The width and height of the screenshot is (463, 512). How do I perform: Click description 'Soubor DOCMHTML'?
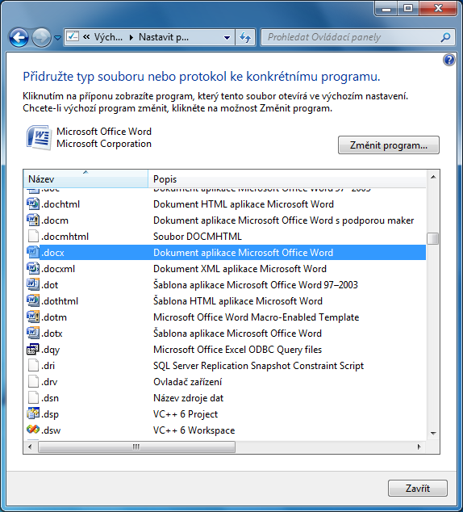(x=198, y=237)
